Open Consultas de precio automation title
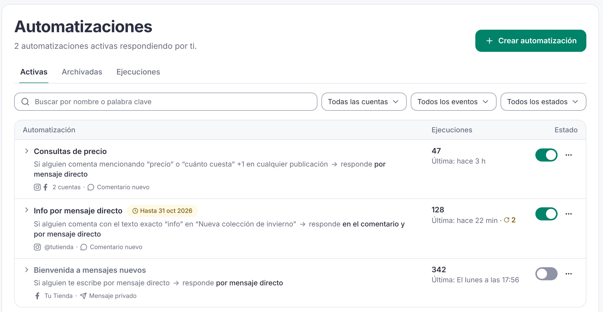This screenshot has height=312, width=603. coord(70,151)
